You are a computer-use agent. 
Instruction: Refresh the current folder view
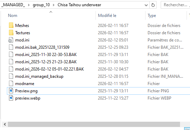coord(153,5)
